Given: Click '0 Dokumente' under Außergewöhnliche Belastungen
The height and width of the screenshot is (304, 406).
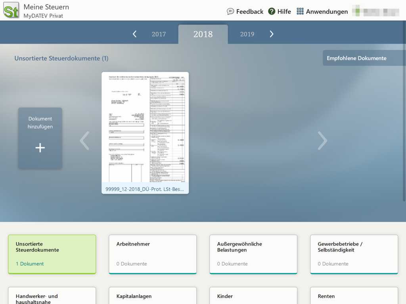Looking at the screenshot, I should [x=232, y=264].
